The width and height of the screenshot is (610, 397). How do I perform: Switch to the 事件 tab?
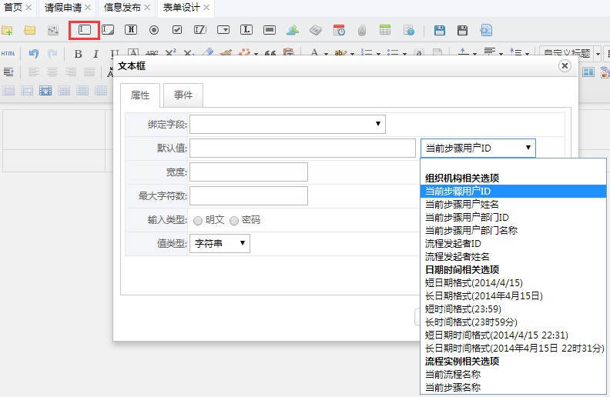(x=183, y=95)
